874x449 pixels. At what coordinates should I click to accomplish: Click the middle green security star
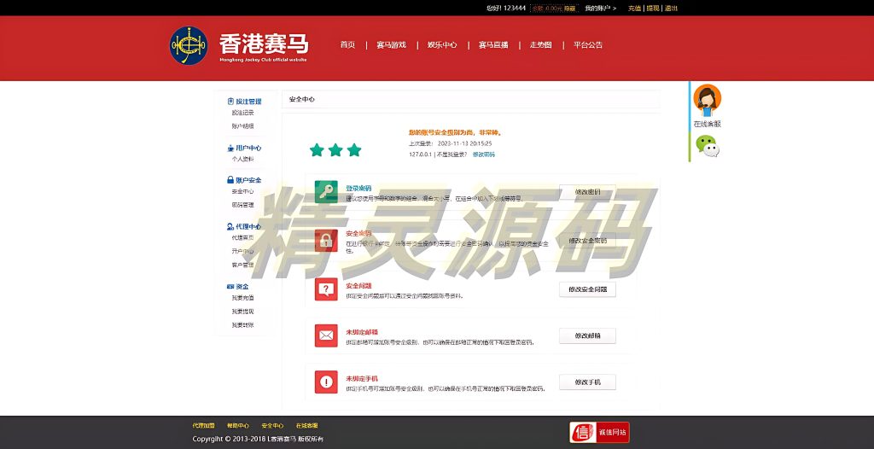[335, 149]
